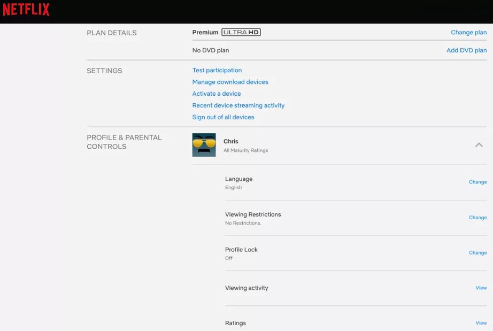The image size is (493, 331).
Task: Click the Chris profile name
Action: click(231, 142)
